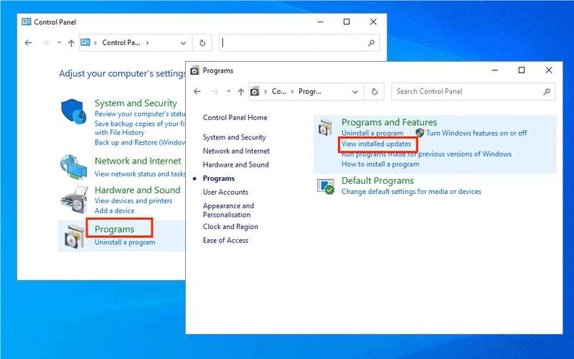The width and height of the screenshot is (574, 359).
Task: Click the search magnifier in Programs window
Action: [x=547, y=92]
